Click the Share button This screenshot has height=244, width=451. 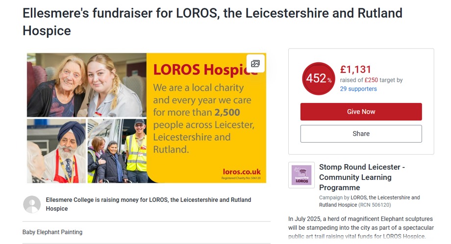(361, 134)
